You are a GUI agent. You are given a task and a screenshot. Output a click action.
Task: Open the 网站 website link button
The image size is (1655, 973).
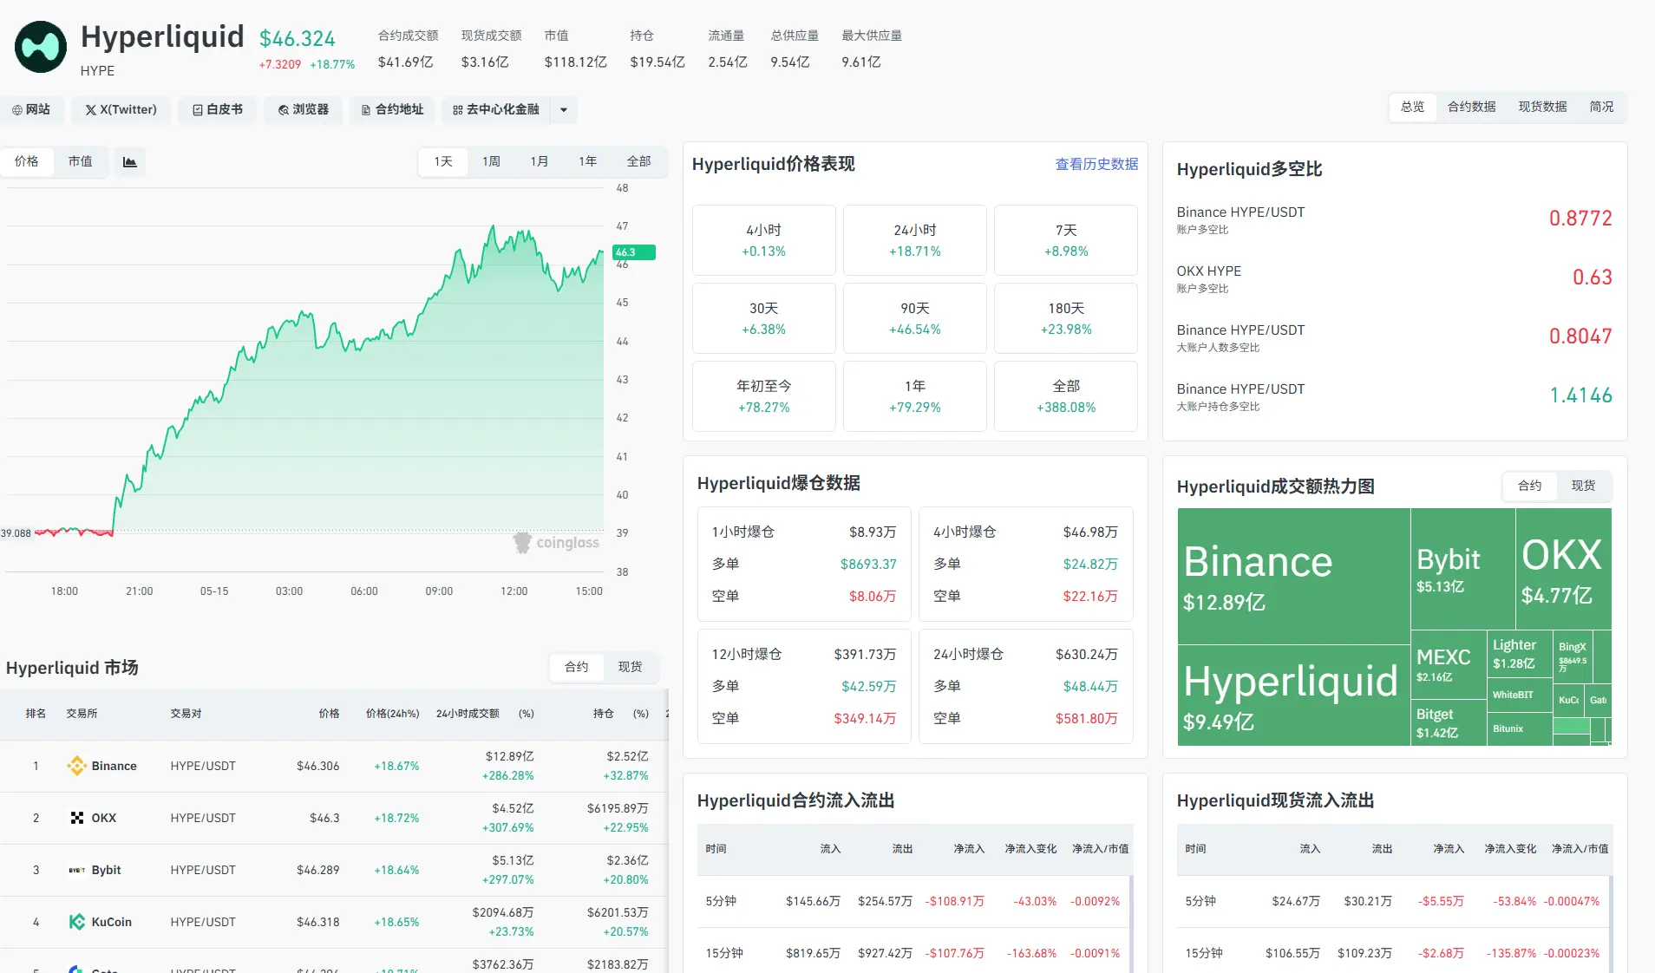click(x=31, y=110)
